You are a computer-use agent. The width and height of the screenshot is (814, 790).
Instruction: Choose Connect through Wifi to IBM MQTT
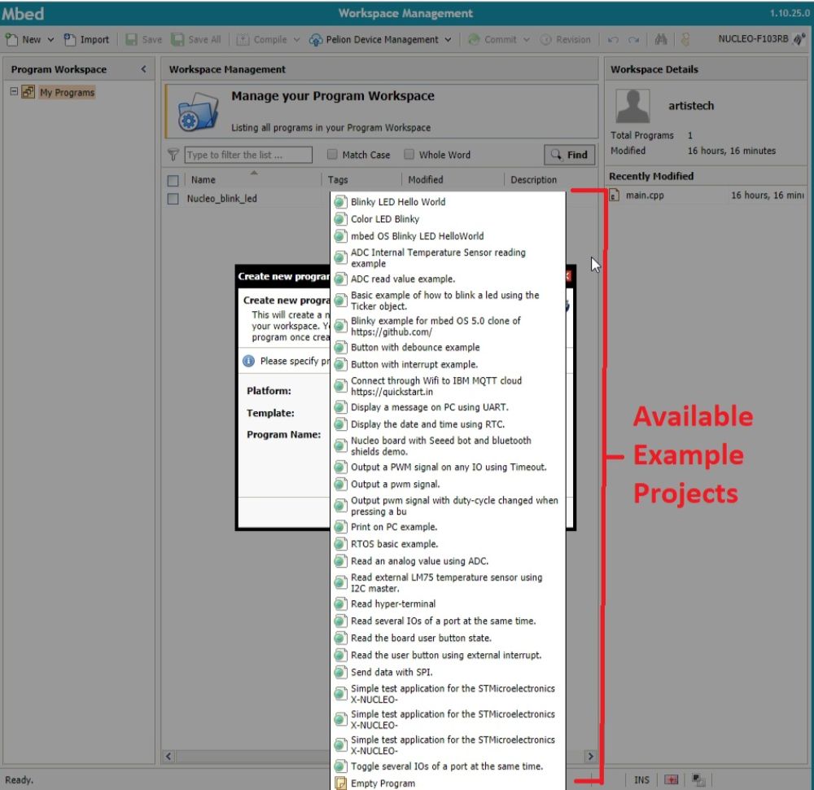448,386
